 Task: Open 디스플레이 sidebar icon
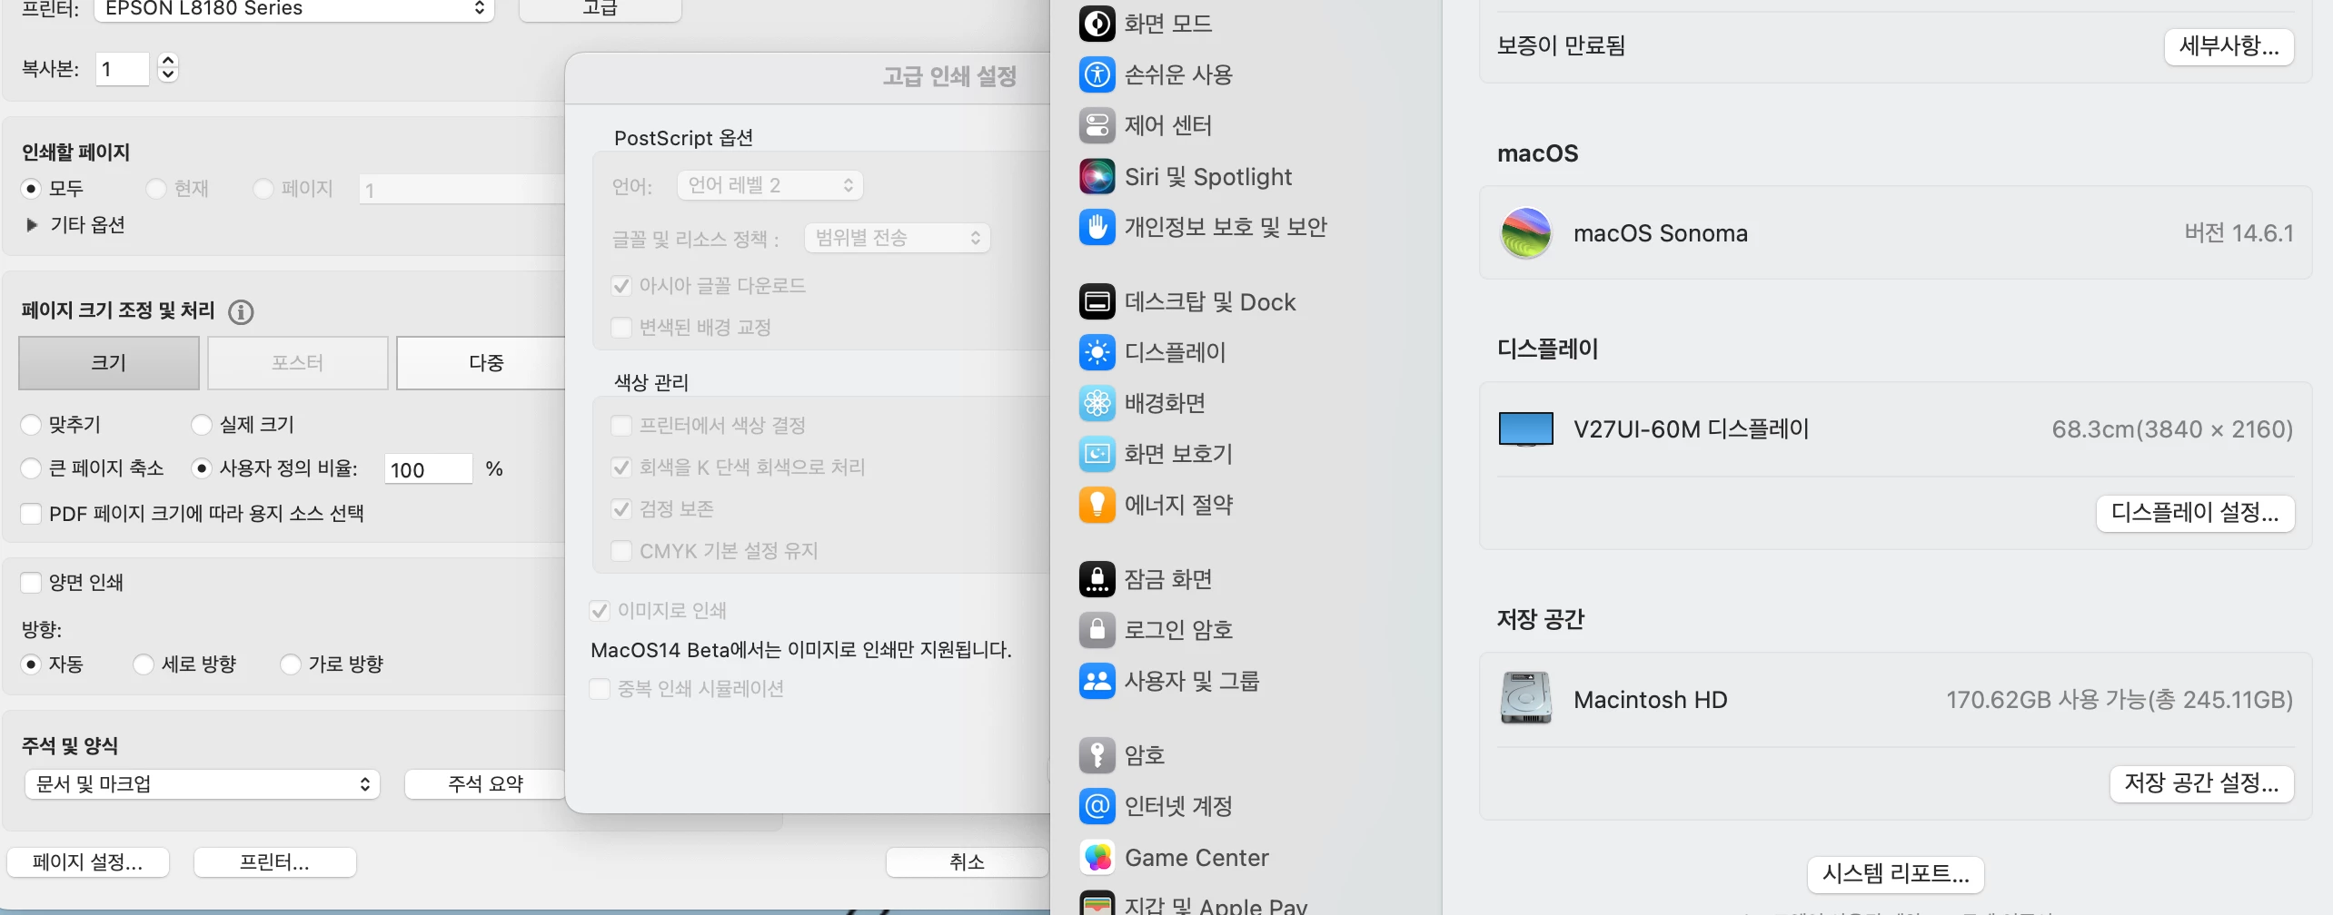pos(1097,352)
